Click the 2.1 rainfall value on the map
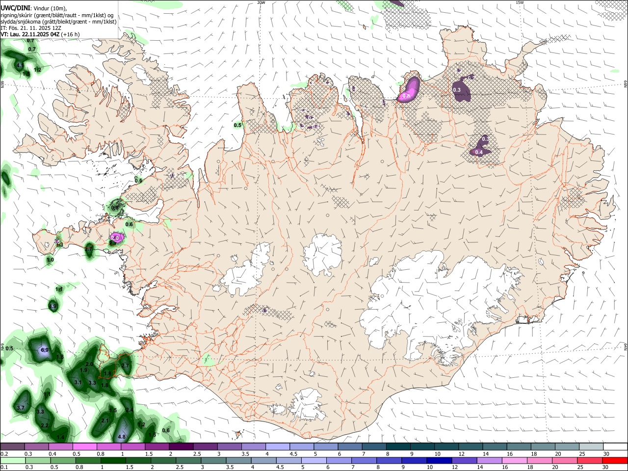 (x=105, y=420)
